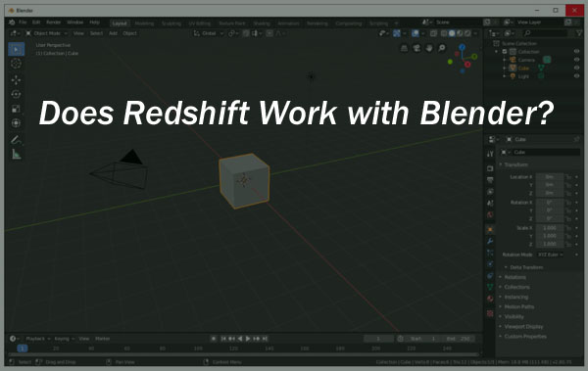This screenshot has height=371, width=588.
Task: Open the Rotation Mode XYZ Euler dropdown
Action: [x=551, y=255]
